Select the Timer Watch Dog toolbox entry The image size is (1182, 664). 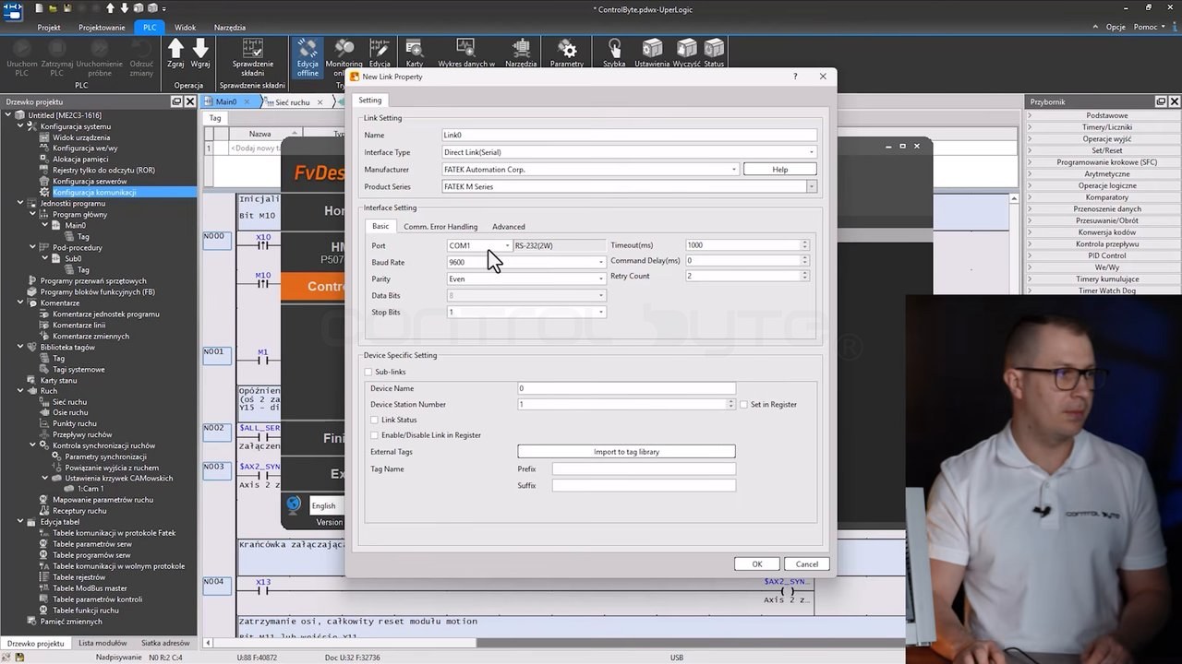tap(1106, 290)
